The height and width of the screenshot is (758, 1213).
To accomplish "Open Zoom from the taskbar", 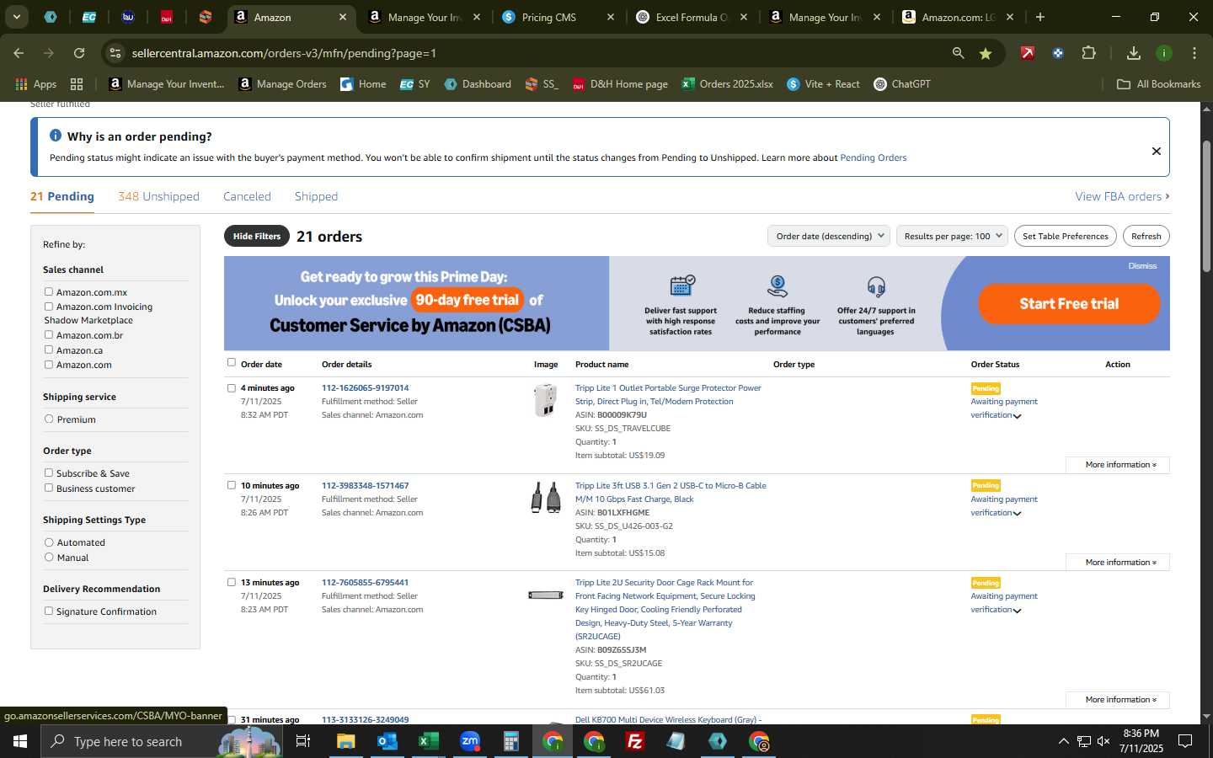I will click(x=469, y=741).
